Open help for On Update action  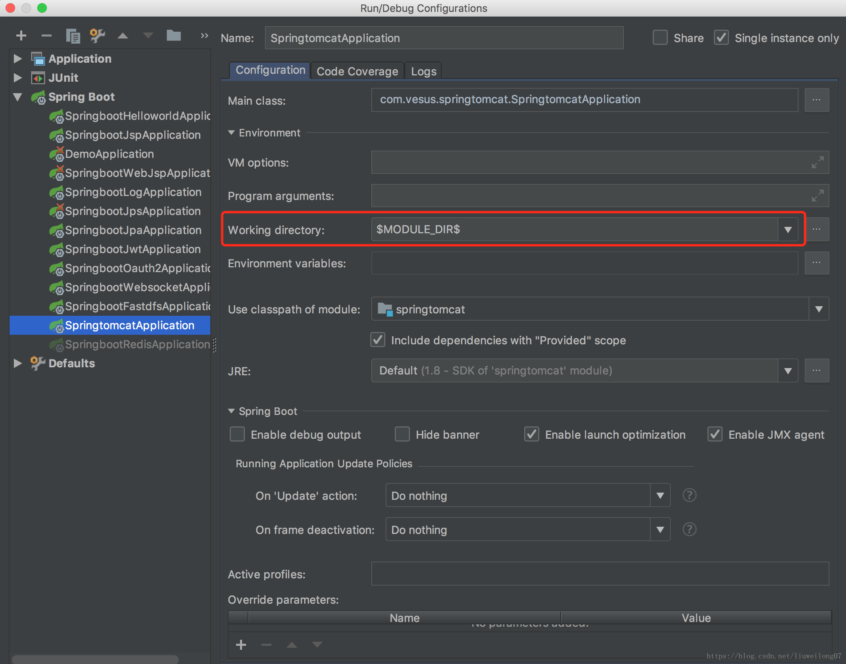(x=689, y=495)
